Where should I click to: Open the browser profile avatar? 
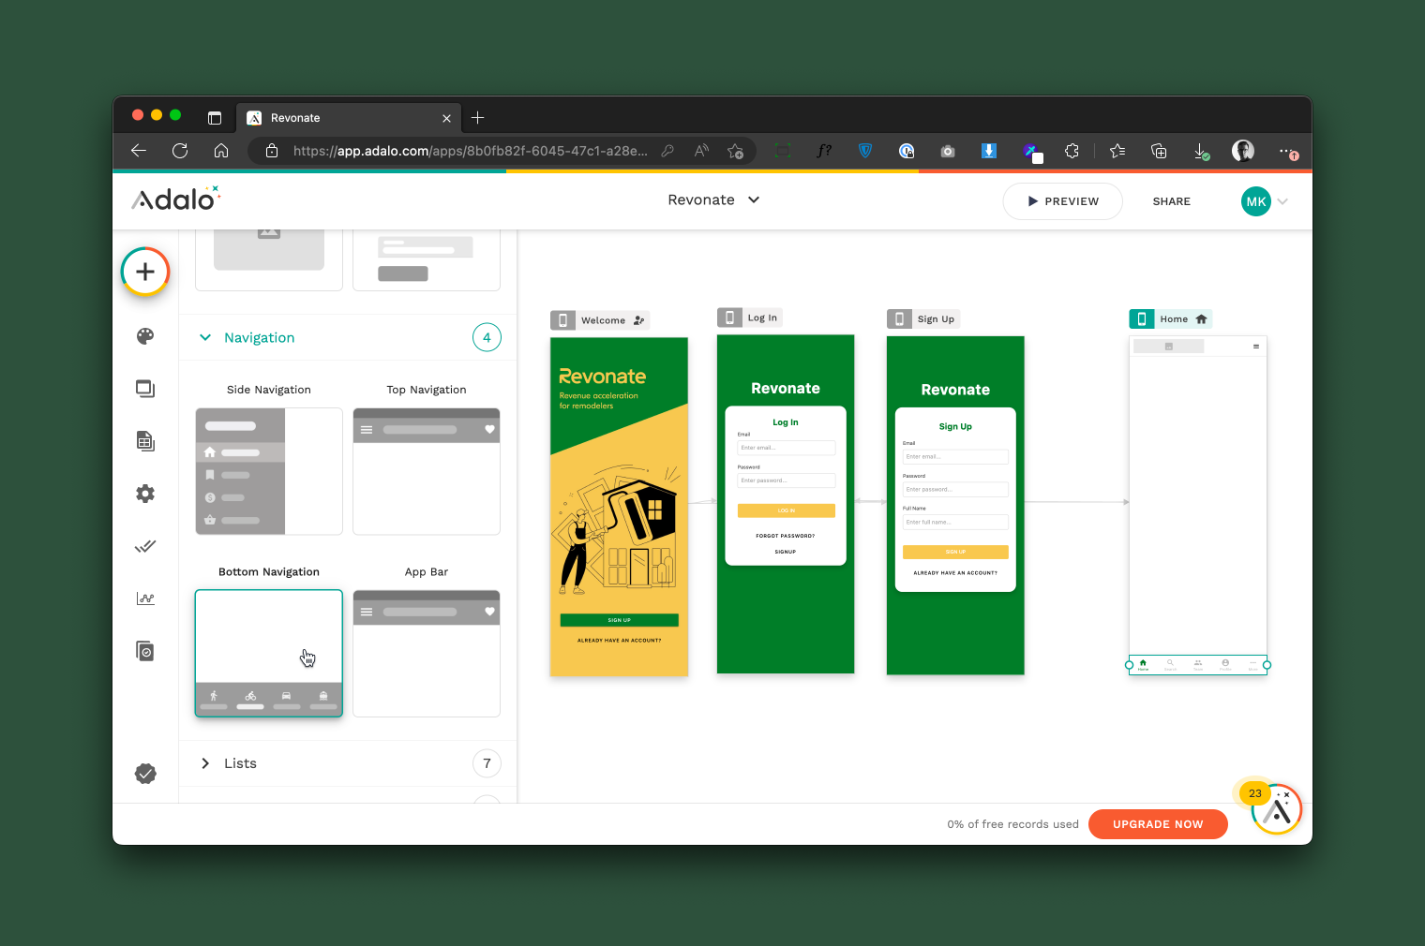(x=1243, y=151)
